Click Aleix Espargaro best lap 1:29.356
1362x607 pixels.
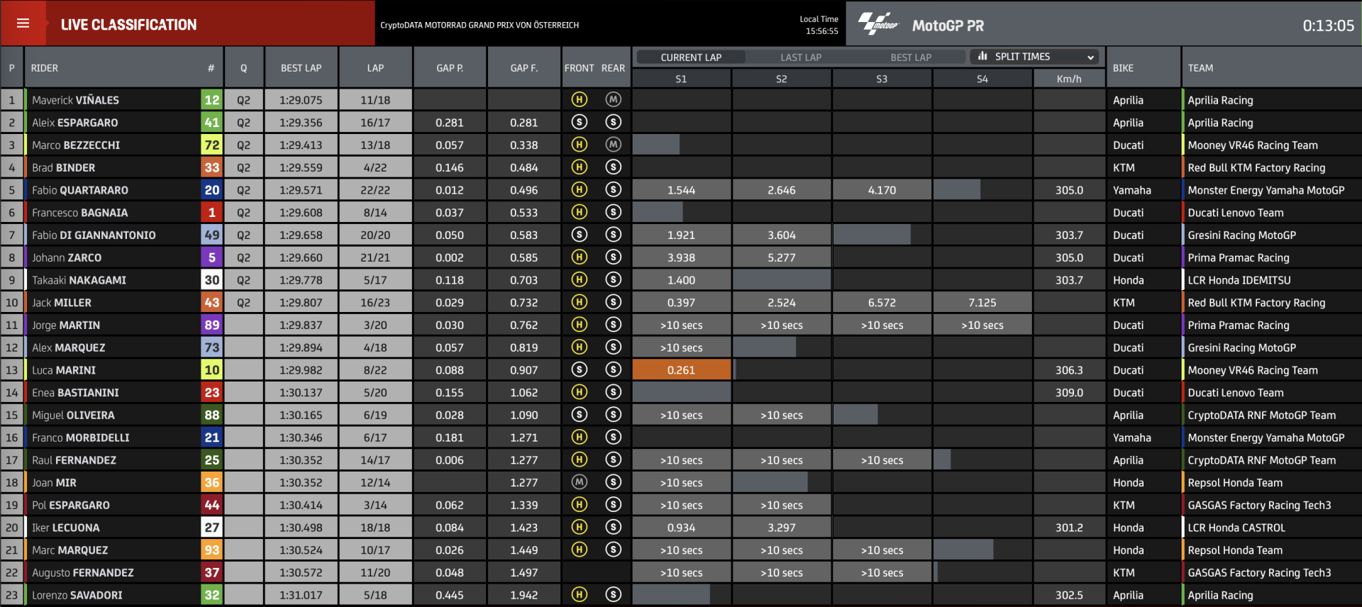coord(301,123)
